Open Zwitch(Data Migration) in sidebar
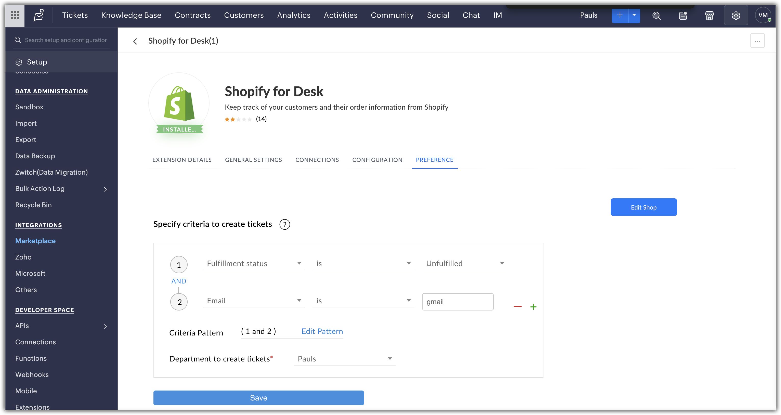This screenshot has width=781, height=415. (51, 172)
